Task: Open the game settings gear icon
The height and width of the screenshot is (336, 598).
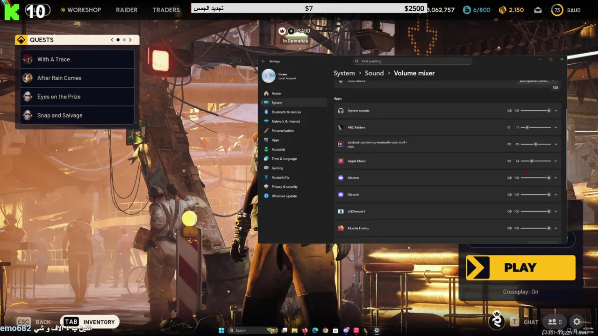Action: (577, 322)
